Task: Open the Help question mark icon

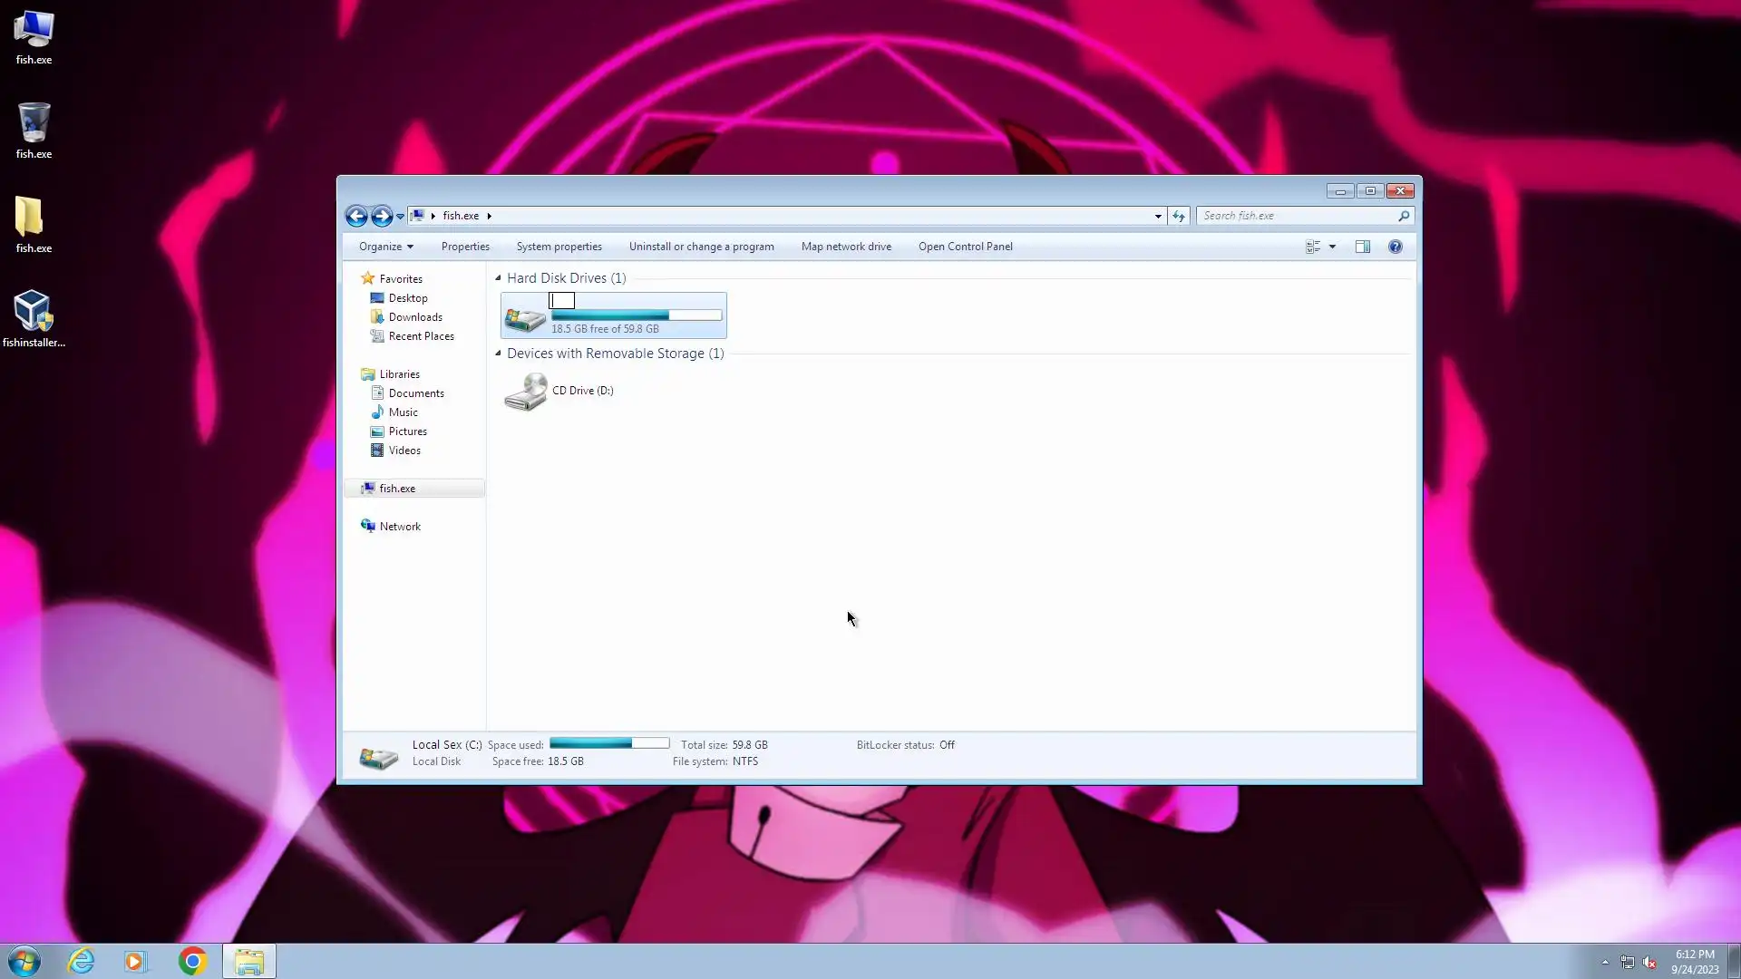Action: [1396, 247]
